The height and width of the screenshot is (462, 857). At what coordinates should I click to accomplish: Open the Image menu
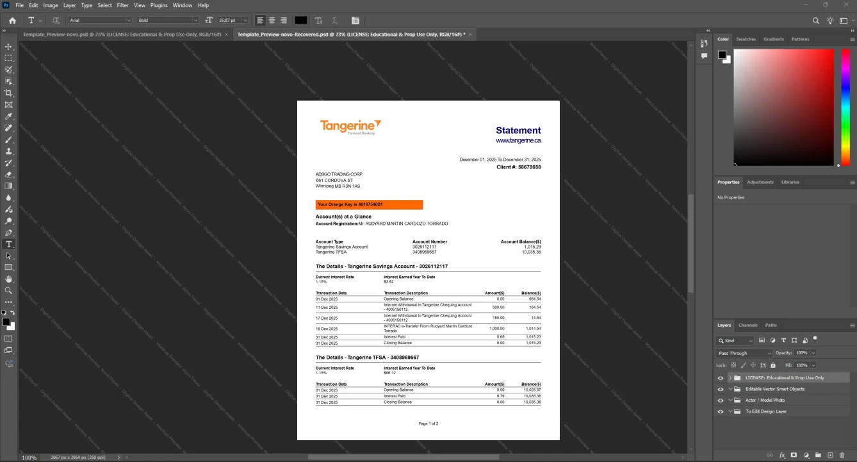[51, 5]
